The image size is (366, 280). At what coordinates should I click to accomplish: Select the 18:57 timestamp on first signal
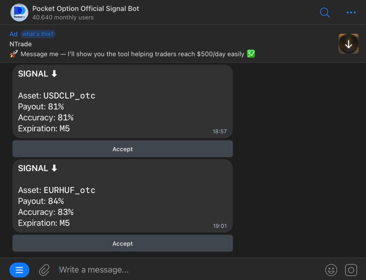click(219, 131)
